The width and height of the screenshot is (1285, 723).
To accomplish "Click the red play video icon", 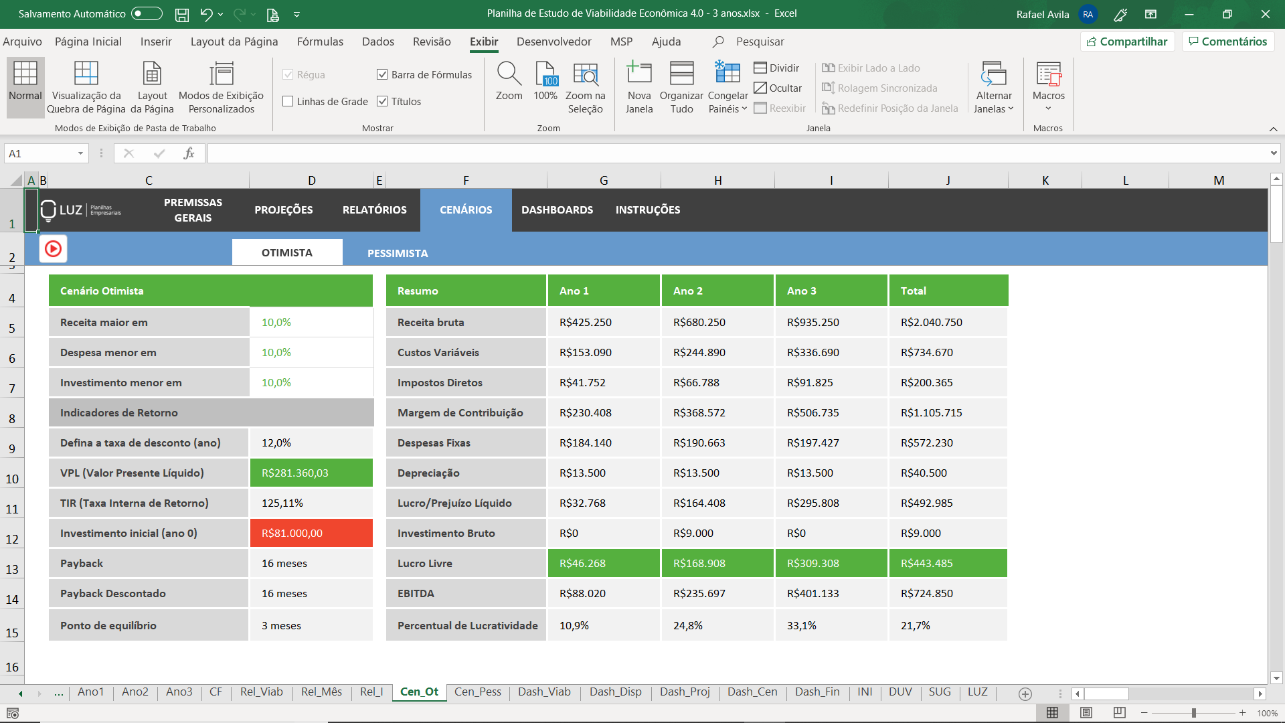I will pyautogui.click(x=53, y=249).
